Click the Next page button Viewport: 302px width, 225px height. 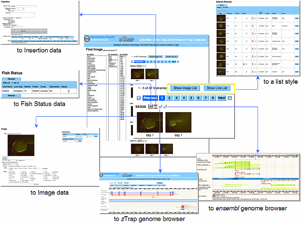(222, 98)
